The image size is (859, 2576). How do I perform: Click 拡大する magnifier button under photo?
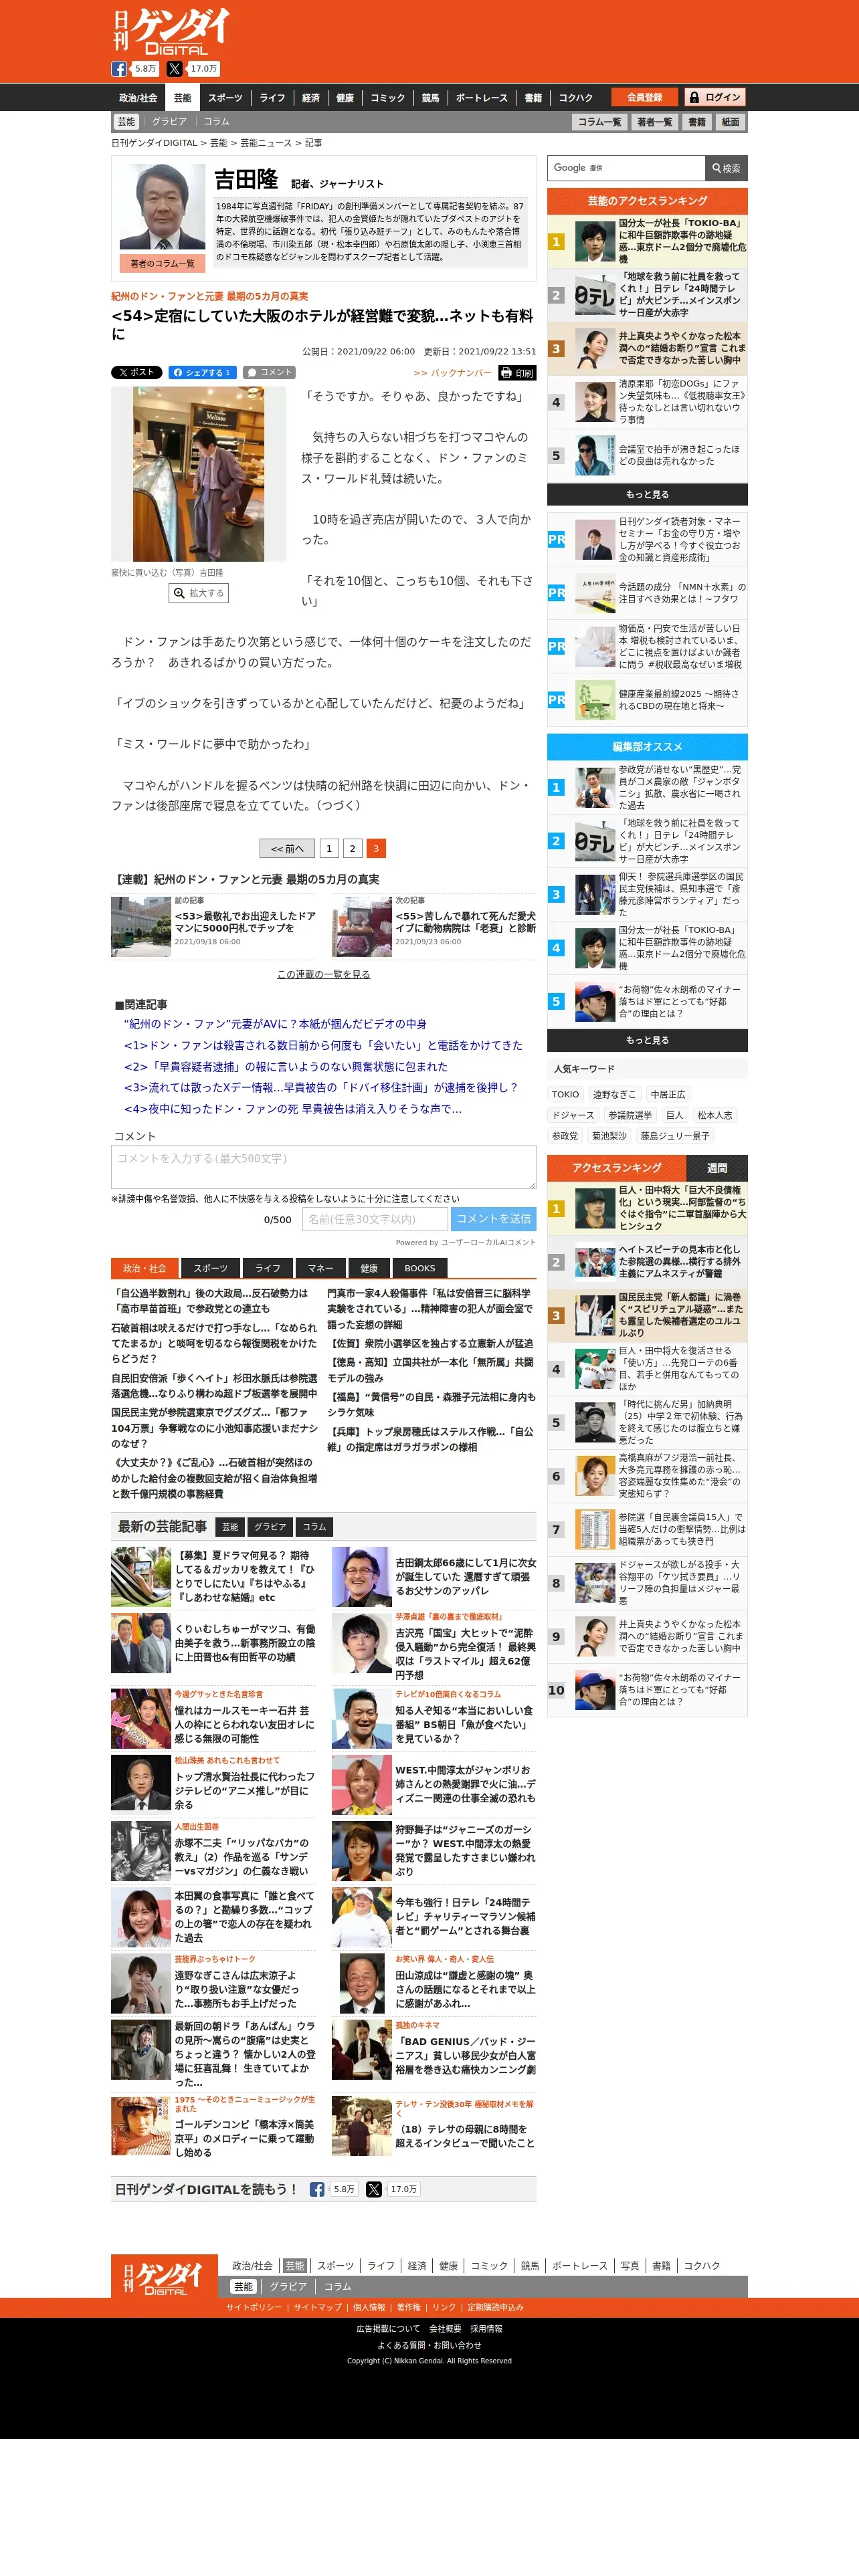(x=198, y=593)
